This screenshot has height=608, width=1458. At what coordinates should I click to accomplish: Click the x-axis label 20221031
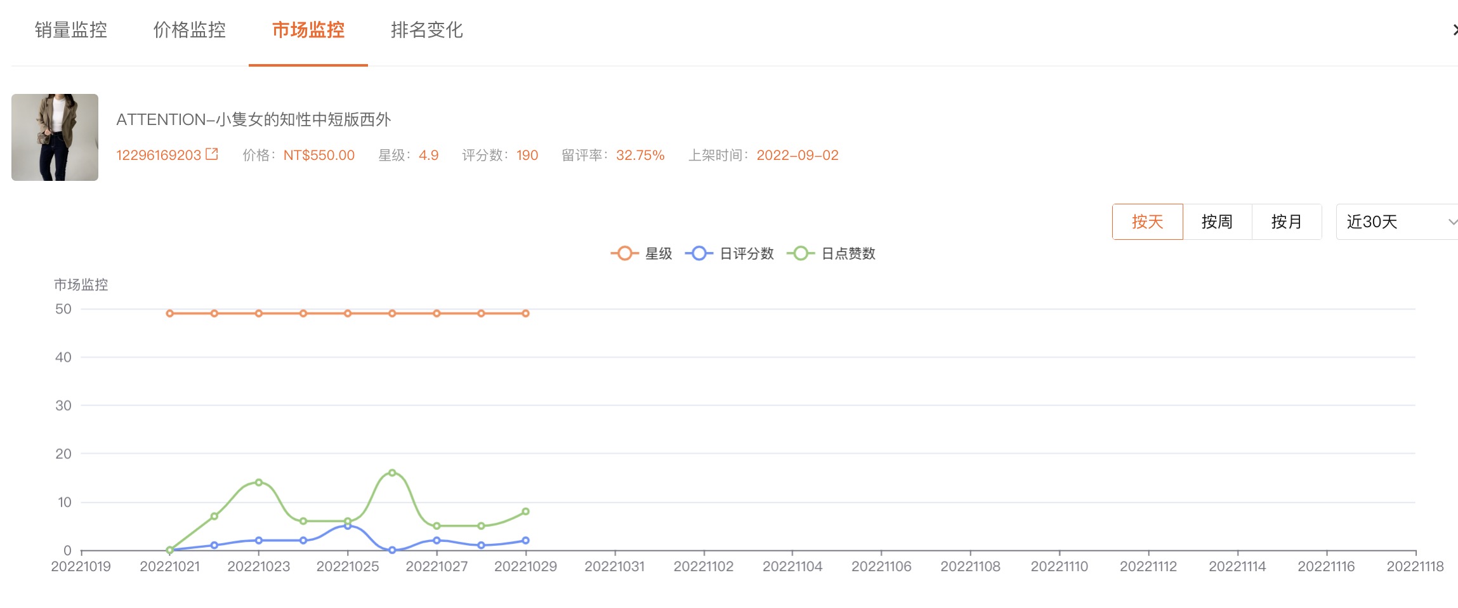click(615, 566)
